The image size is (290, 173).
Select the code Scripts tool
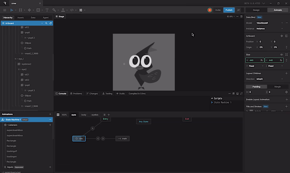click(72, 10)
